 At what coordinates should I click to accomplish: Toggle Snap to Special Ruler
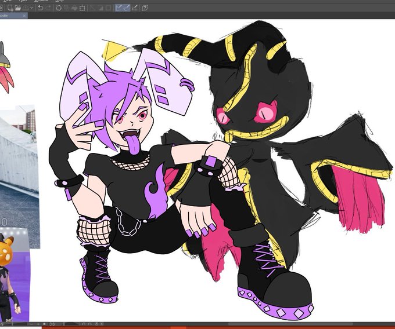pyautogui.click(x=127, y=8)
